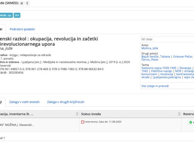194x145 pixels.
Task: Click the SFX button
Action: [x=17, y=15]
